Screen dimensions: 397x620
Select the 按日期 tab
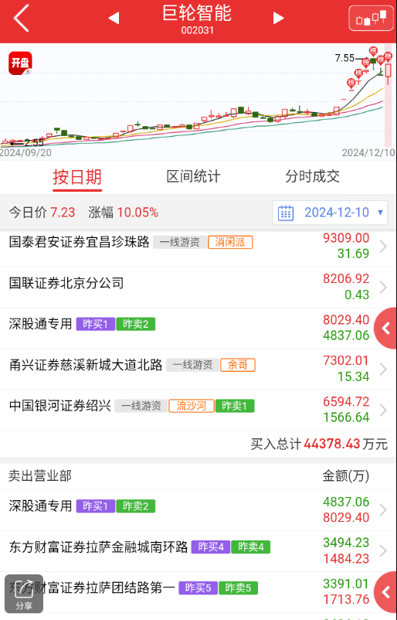click(77, 177)
